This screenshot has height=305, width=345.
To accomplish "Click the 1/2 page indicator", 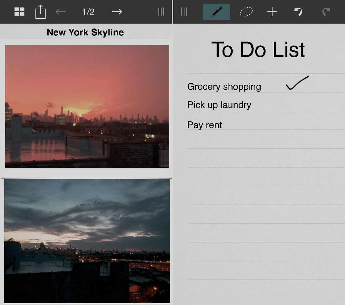I will click(x=88, y=12).
